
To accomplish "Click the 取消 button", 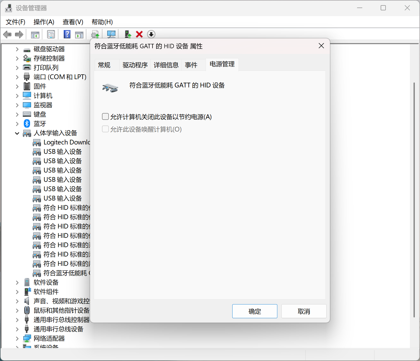I will tap(304, 311).
